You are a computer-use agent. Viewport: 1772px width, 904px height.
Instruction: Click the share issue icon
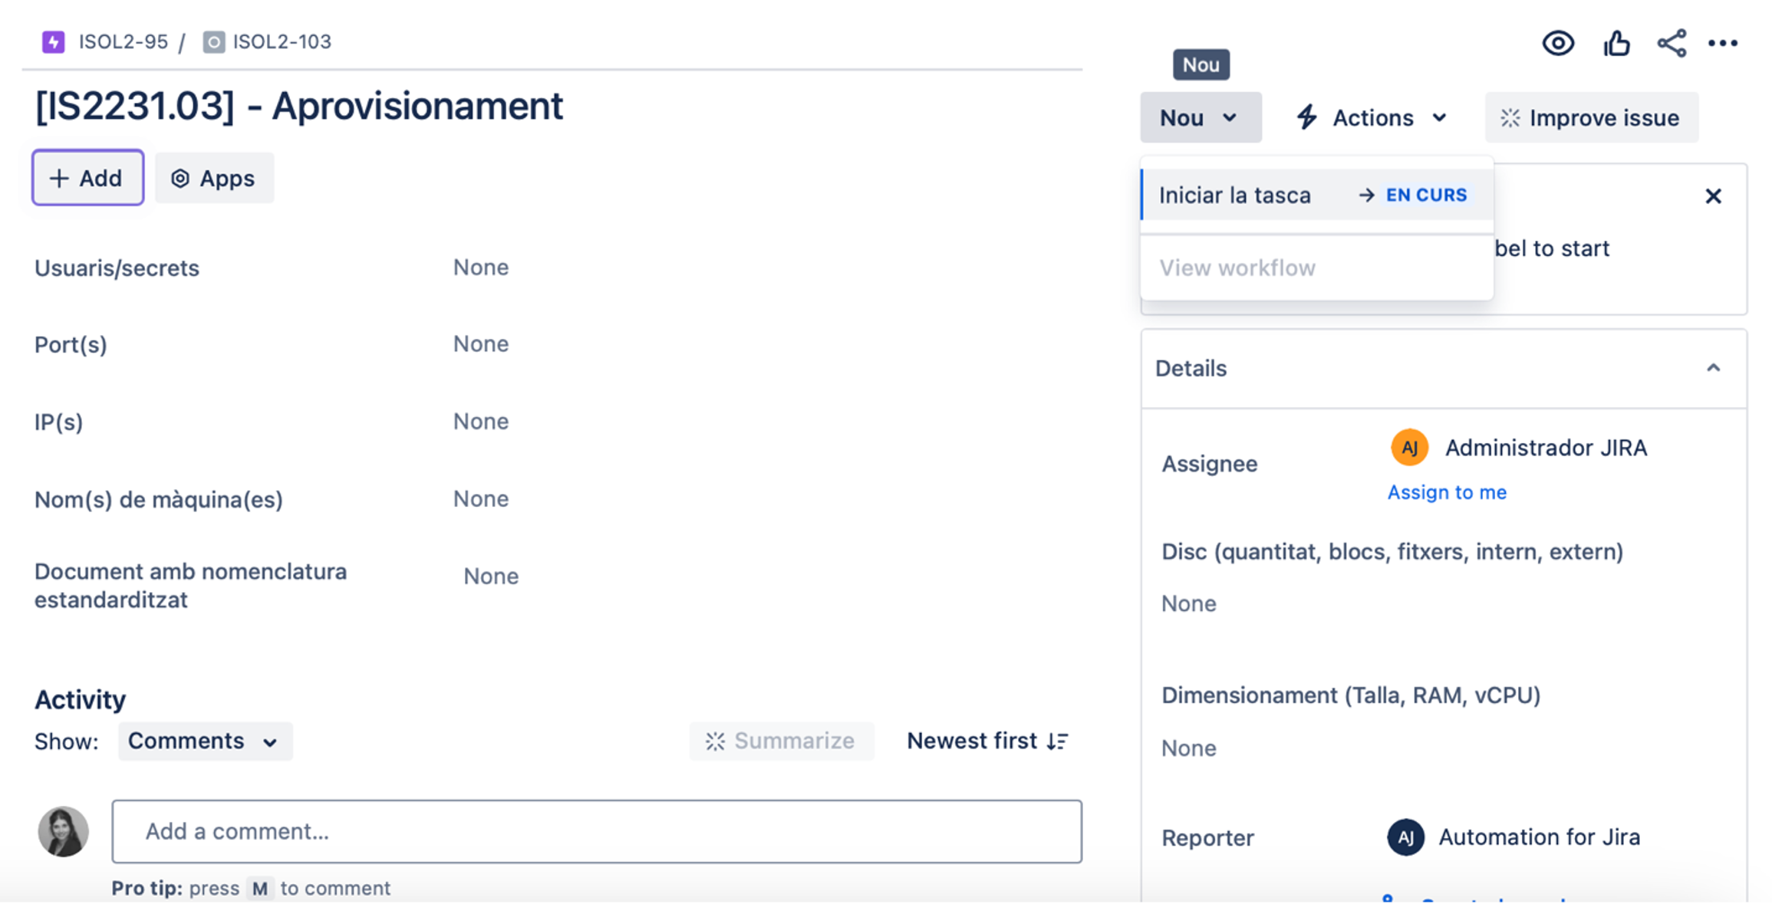pos(1672,43)
